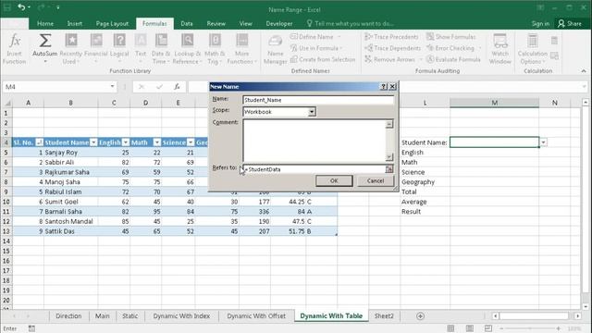Select the cell containing Santosh Mandal

(70, 221)
